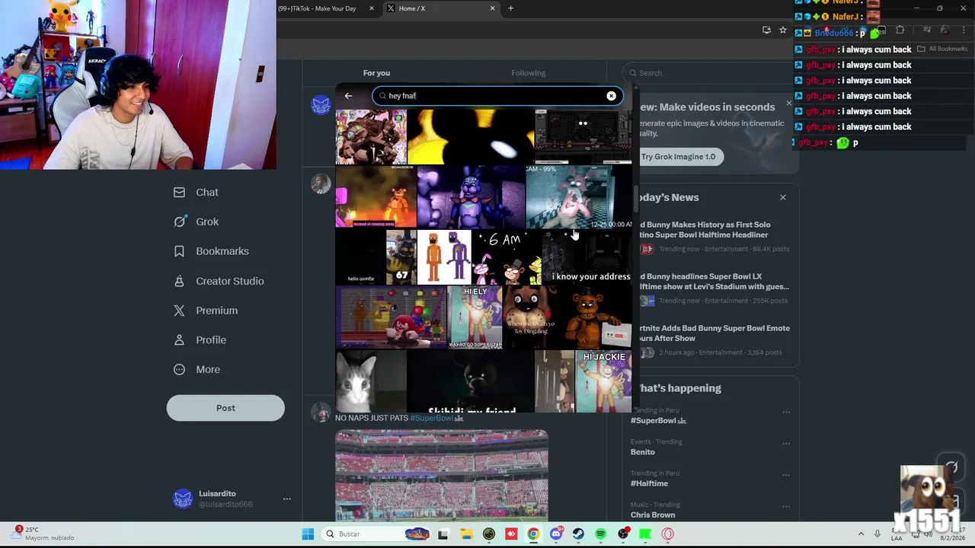Open Premium from the sidebar
Screen dimensions: 975x548
coord(206,311)
